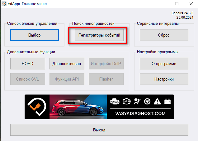Minimize the vdApp window

click(163, 4)
